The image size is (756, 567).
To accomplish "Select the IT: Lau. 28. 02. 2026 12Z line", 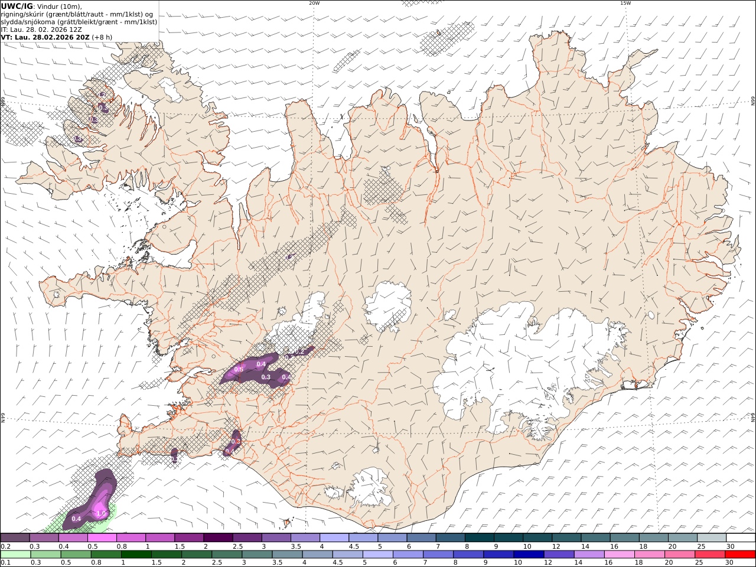I will coord(41,29).
